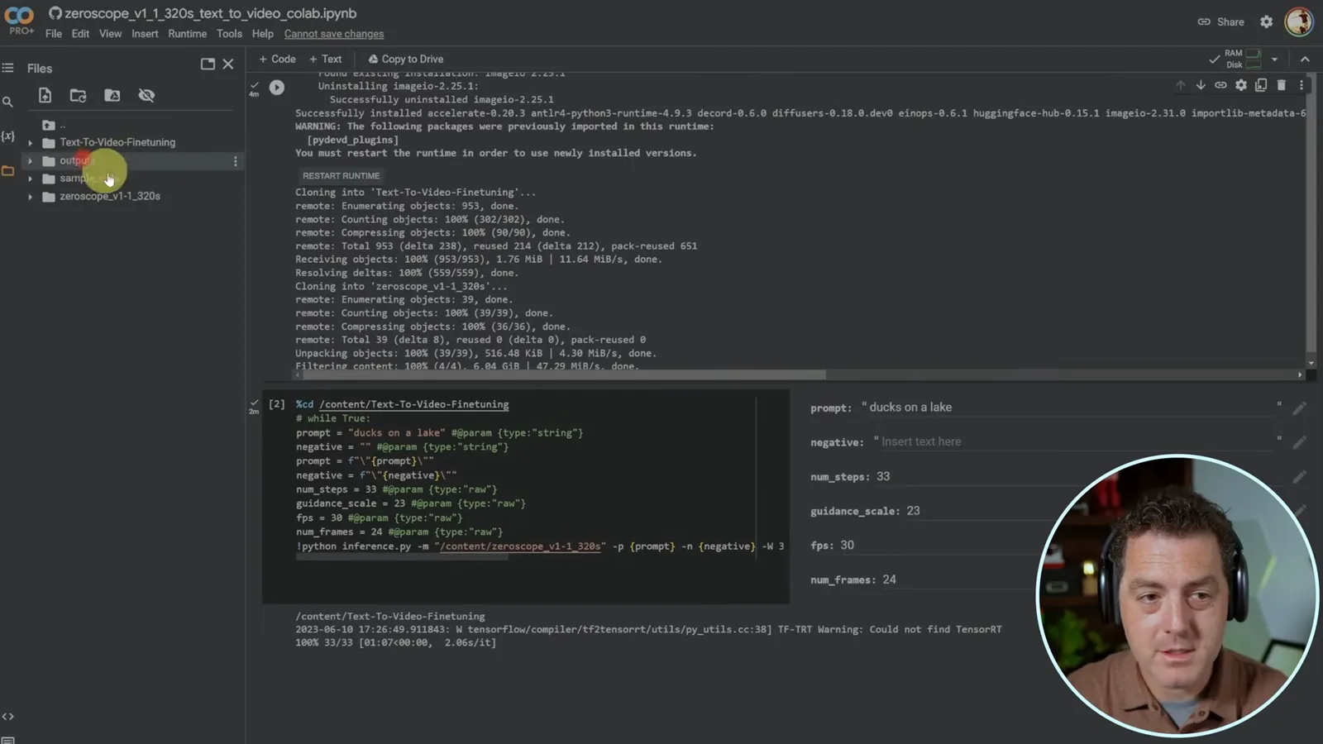The height and width of the screenshot is (744, 1323).
Task: Click the negative text input field
Action: point(1077,441)
